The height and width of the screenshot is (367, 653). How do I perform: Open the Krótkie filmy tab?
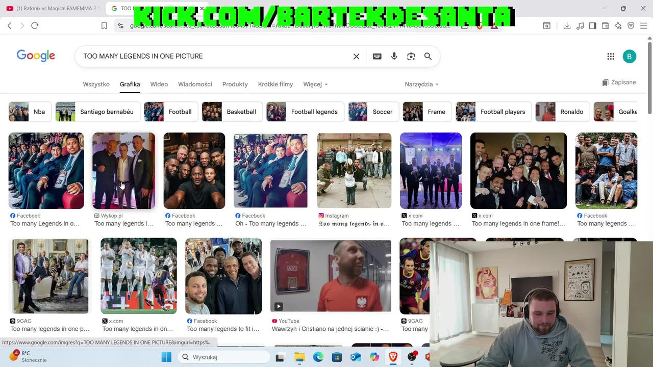coord(275,84)
